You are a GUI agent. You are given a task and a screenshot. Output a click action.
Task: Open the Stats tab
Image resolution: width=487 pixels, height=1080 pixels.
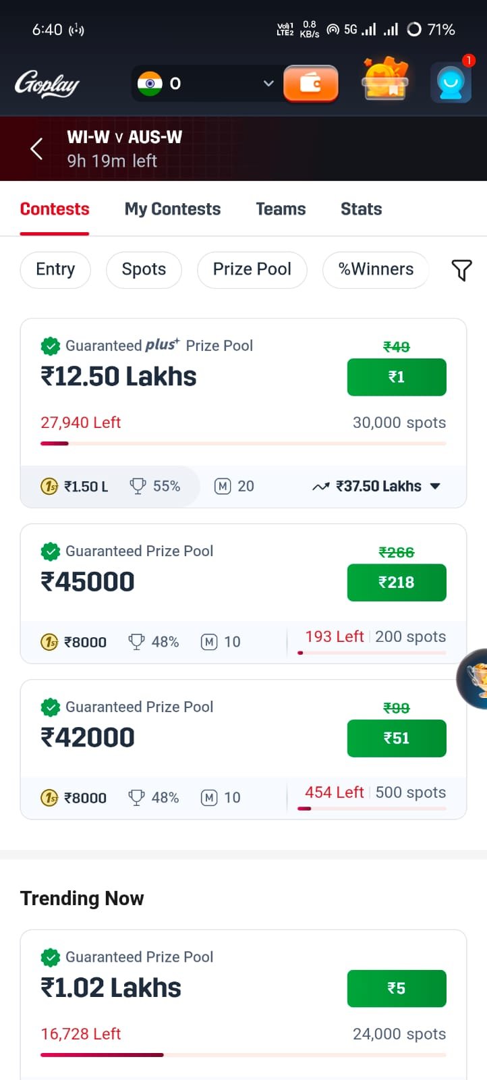click(x=361, y=209)
